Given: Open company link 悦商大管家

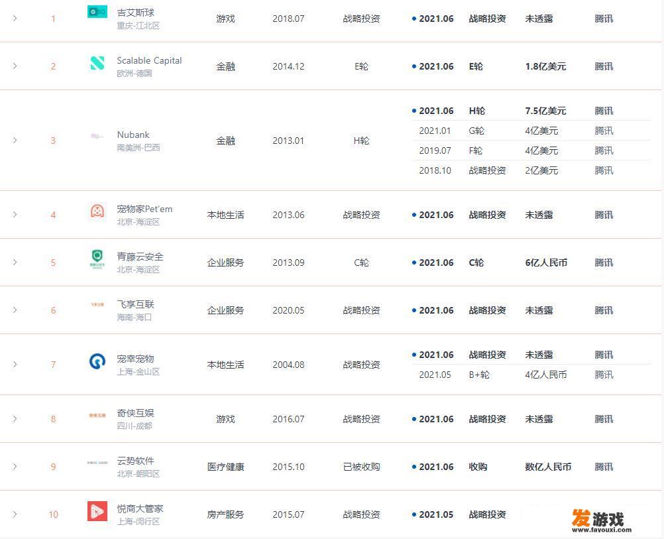Looking at the screenshot, I should click(x=140, y=509).
